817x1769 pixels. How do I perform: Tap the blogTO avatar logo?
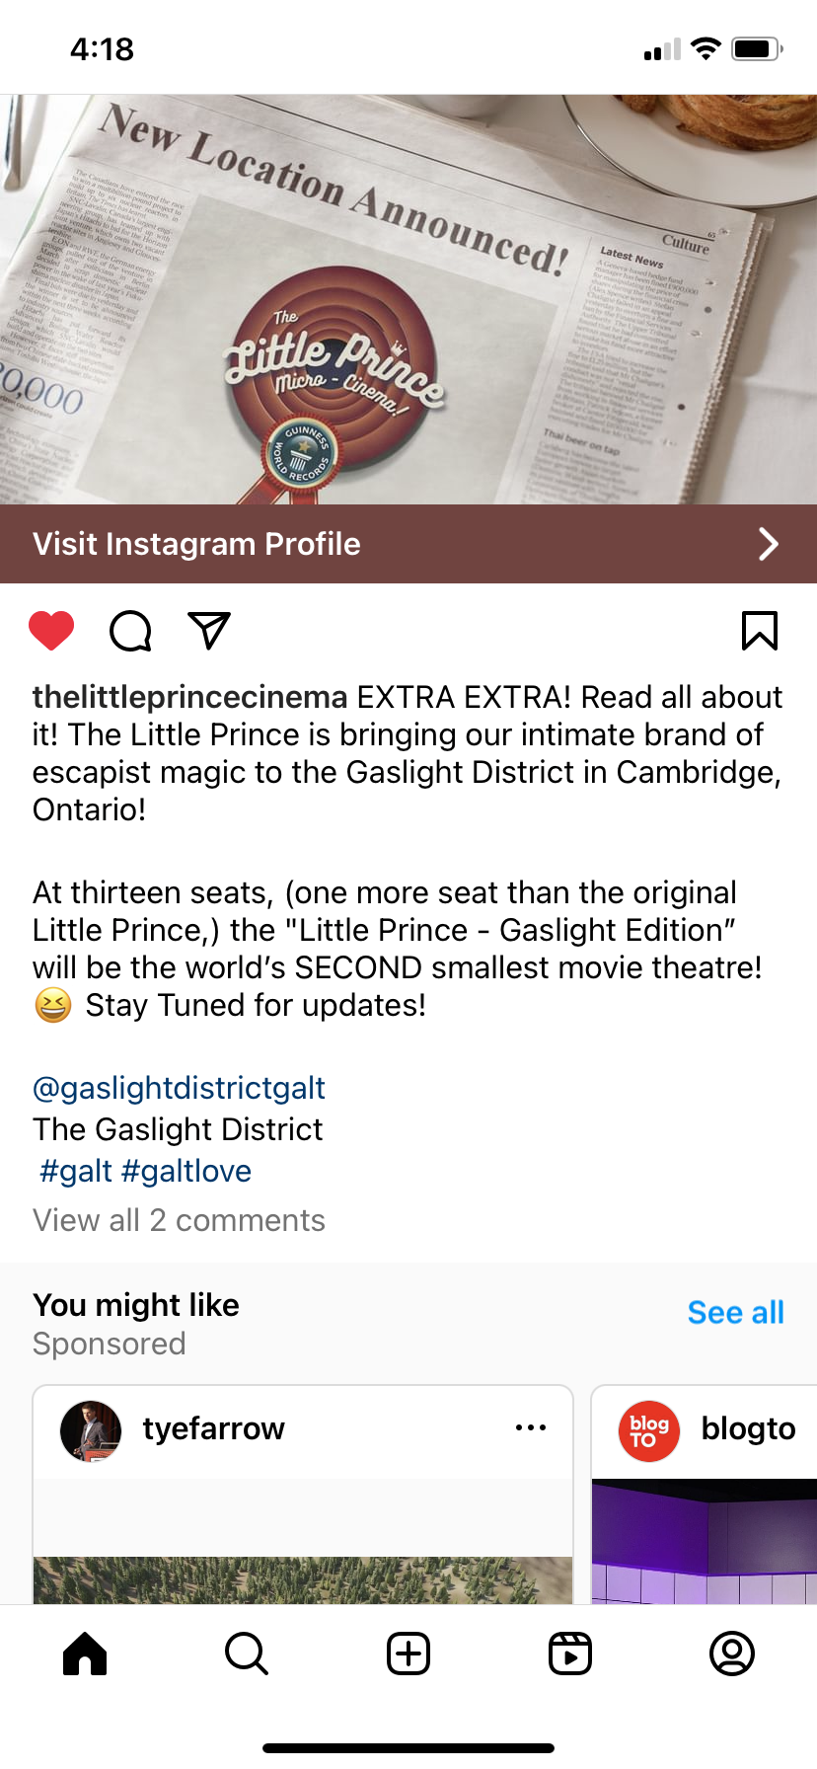click(649, 1430)
